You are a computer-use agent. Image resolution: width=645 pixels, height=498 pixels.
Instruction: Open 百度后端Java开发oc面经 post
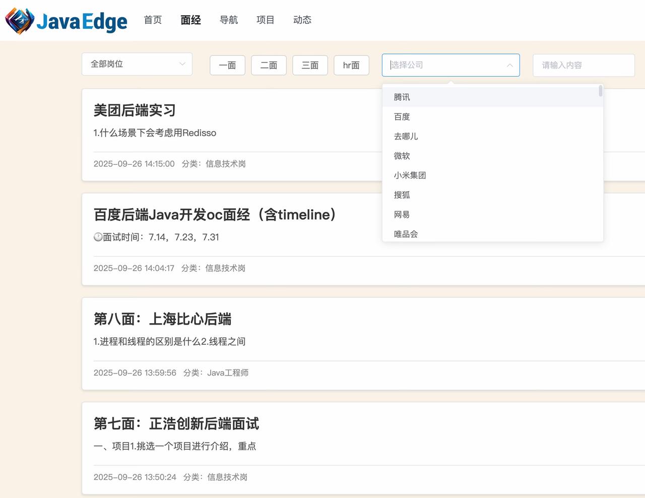215,215
